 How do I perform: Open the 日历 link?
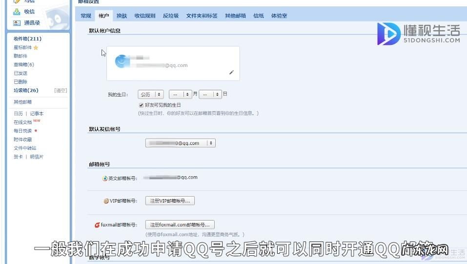click(18, 114)
